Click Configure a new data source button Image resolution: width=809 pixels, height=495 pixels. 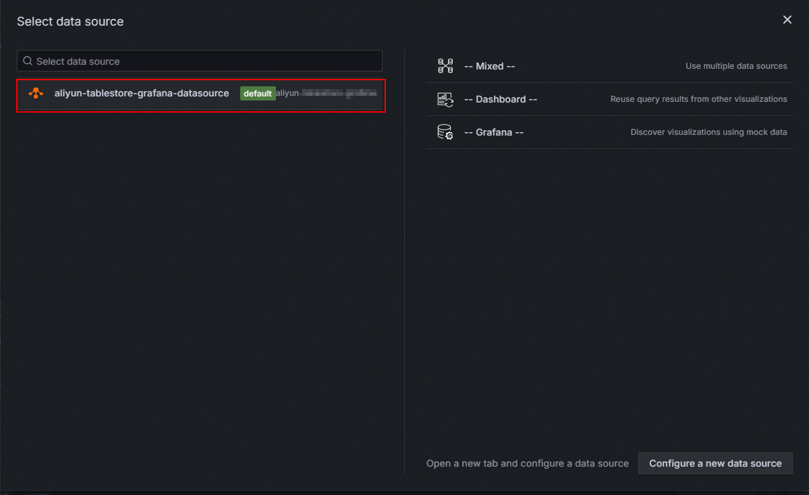[x=715, y=463]
